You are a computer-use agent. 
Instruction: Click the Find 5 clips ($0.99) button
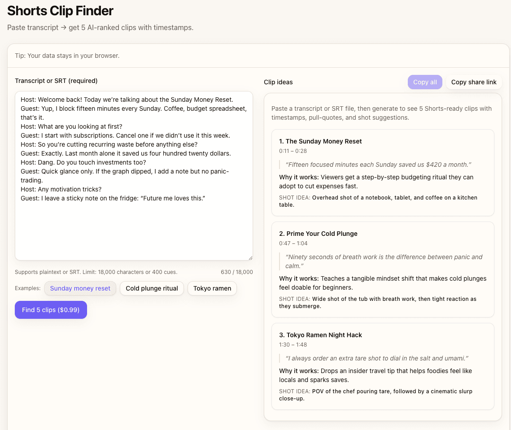(x=51, y=309)
